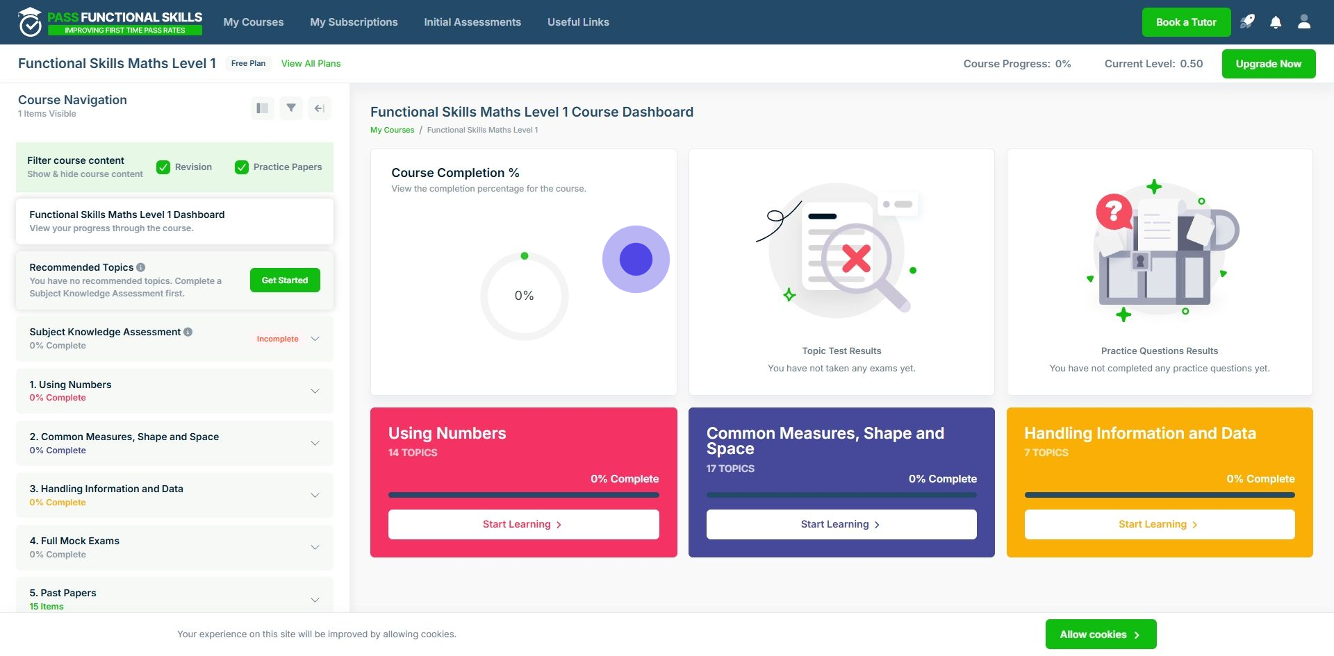
Task: Click the filter funnel icon
Action: pos(291,108)
